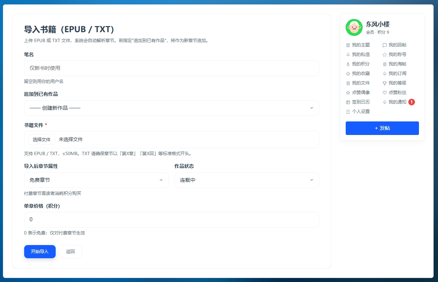
Task: Click the 返回 button
Action: point(70,252)
